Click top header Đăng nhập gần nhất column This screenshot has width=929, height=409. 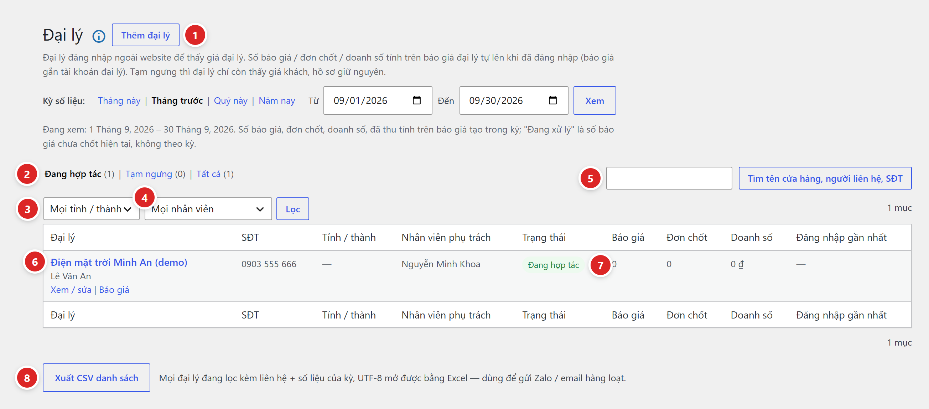point(841,237)
